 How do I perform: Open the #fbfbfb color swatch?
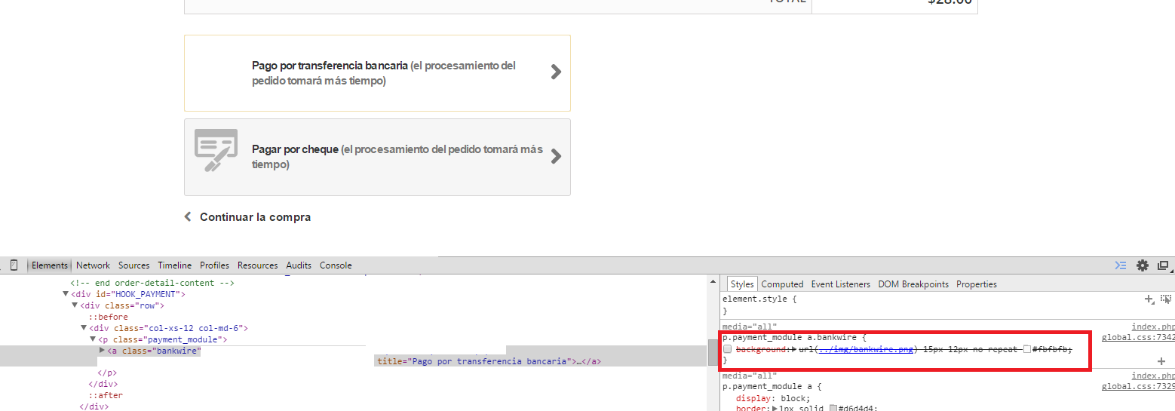[x=1027, y=349]
